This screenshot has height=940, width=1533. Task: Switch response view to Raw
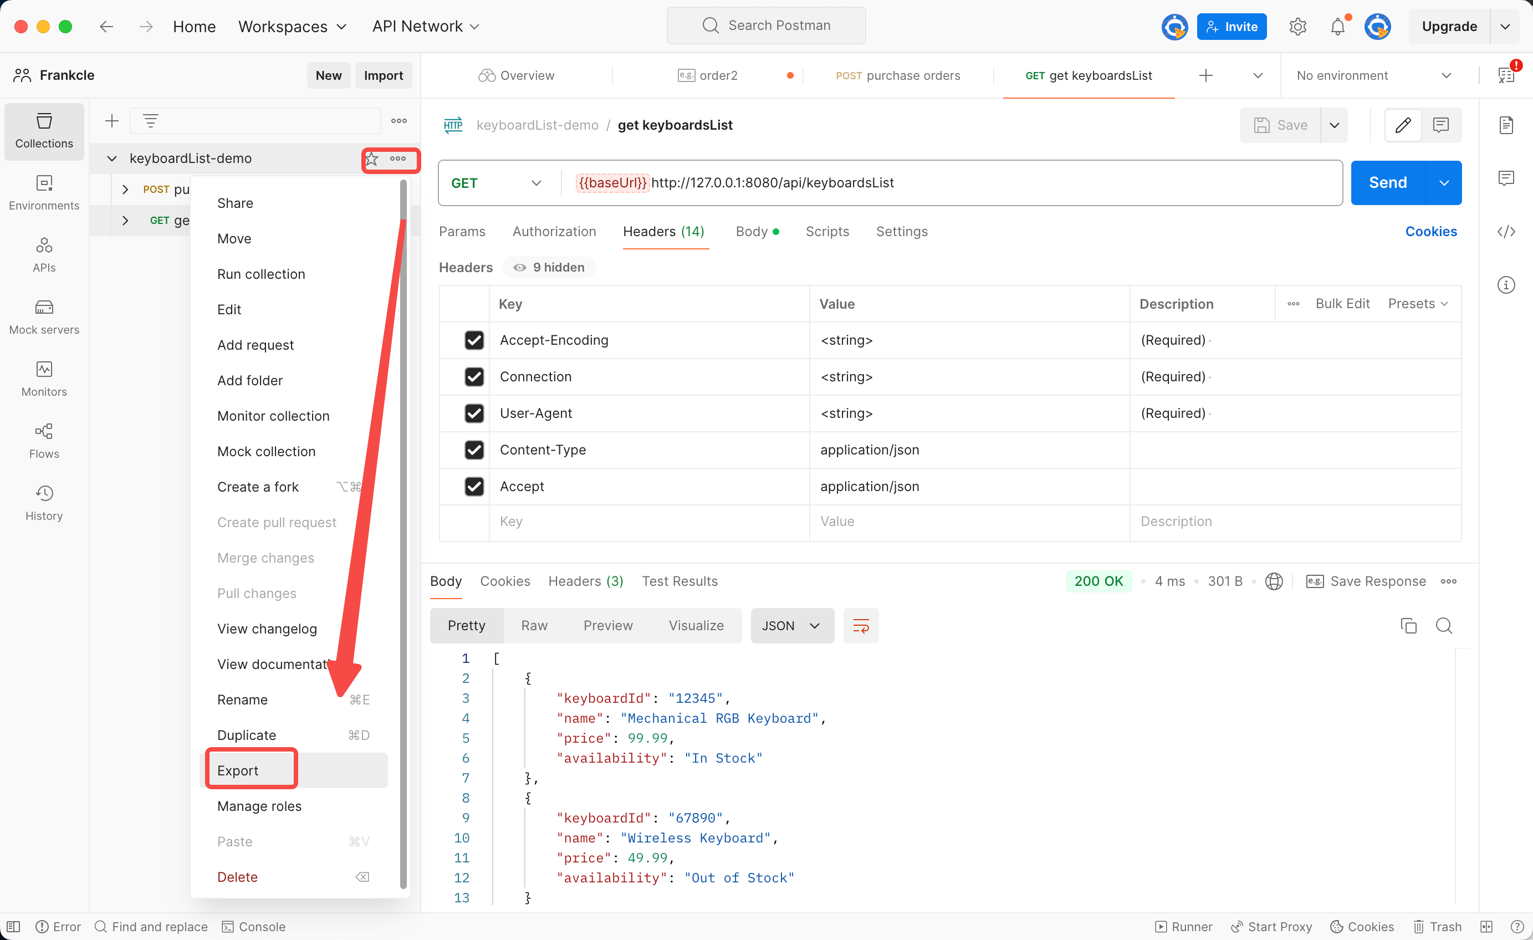[534, 625]
